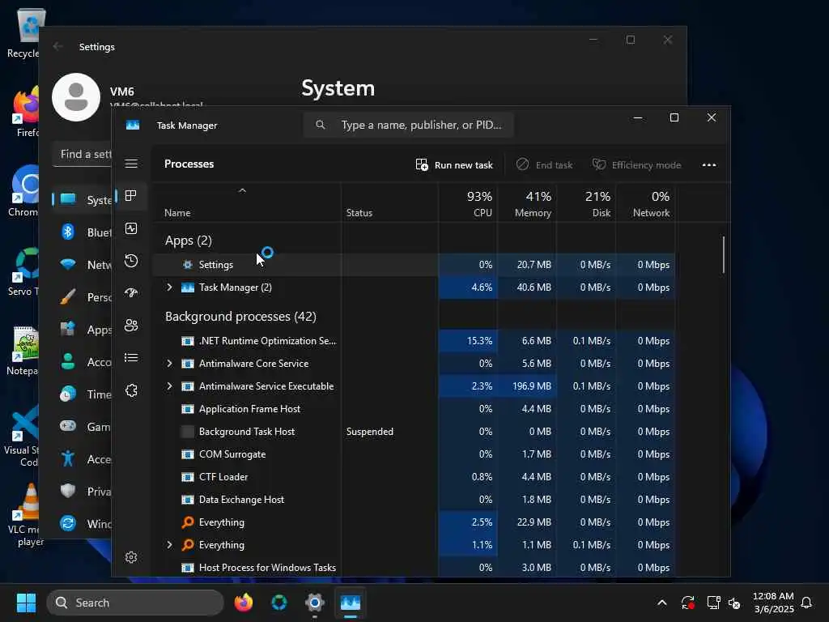829x622 pixels.
Task: Click the Apps (2) group header
Action: point(188,241)
